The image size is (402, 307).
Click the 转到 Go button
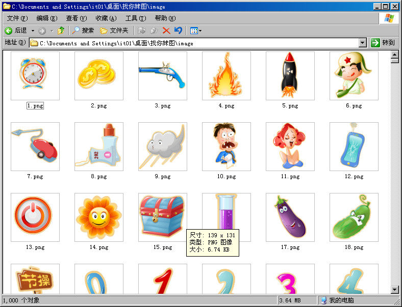(x=383, y=43)
